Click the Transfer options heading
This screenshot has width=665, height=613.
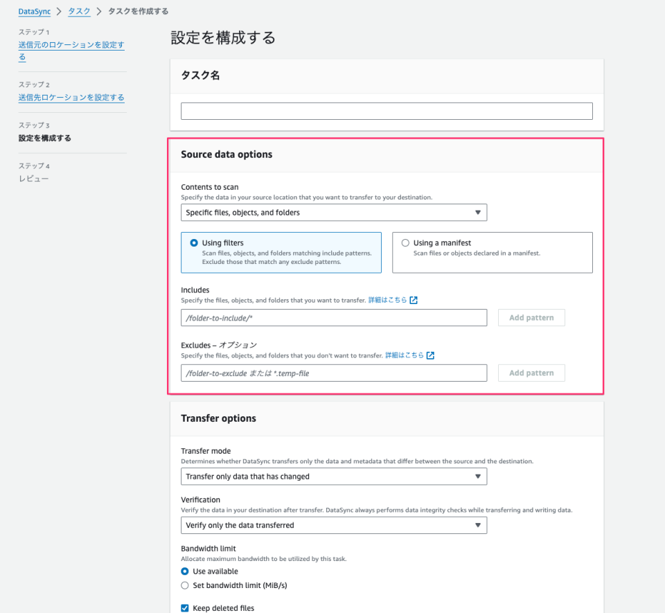[218, 418]
